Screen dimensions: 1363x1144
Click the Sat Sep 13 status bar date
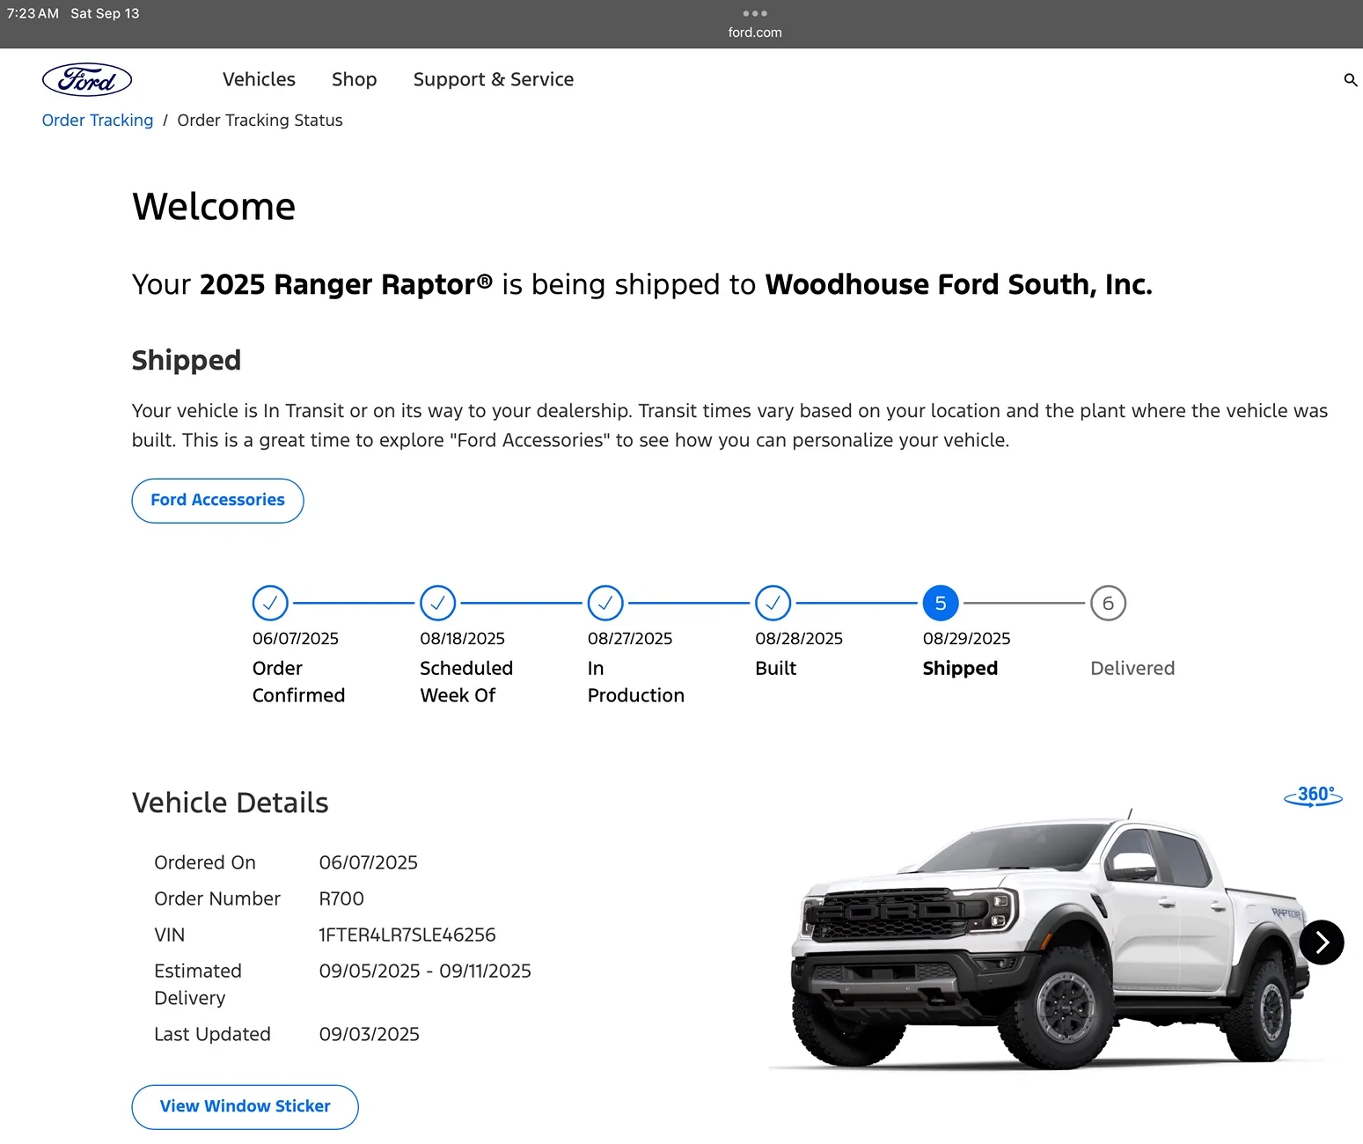click(105, 13)
